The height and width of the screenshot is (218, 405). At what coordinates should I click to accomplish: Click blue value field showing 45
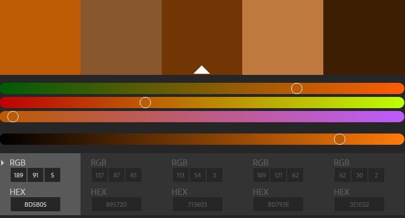pyautogui.click(x=133, y=175)
